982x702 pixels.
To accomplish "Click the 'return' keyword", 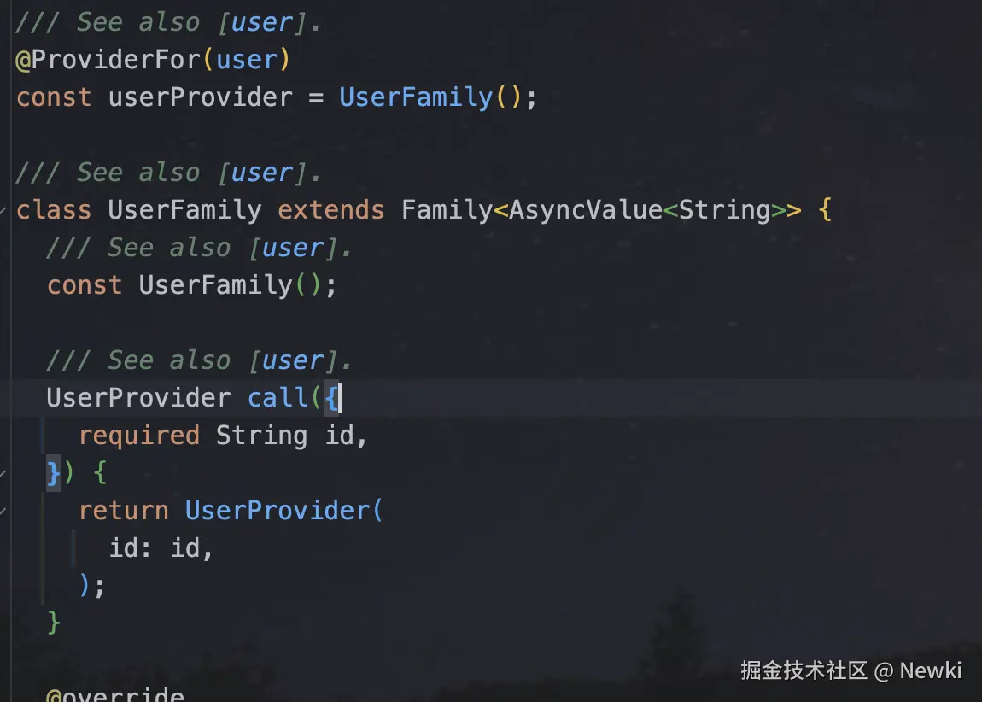I will [x=123, y=511].
